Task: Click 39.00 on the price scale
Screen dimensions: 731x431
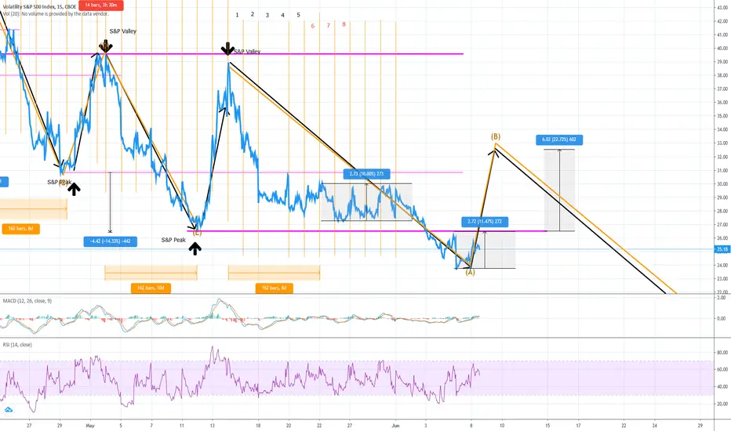Action: [722, 61]
